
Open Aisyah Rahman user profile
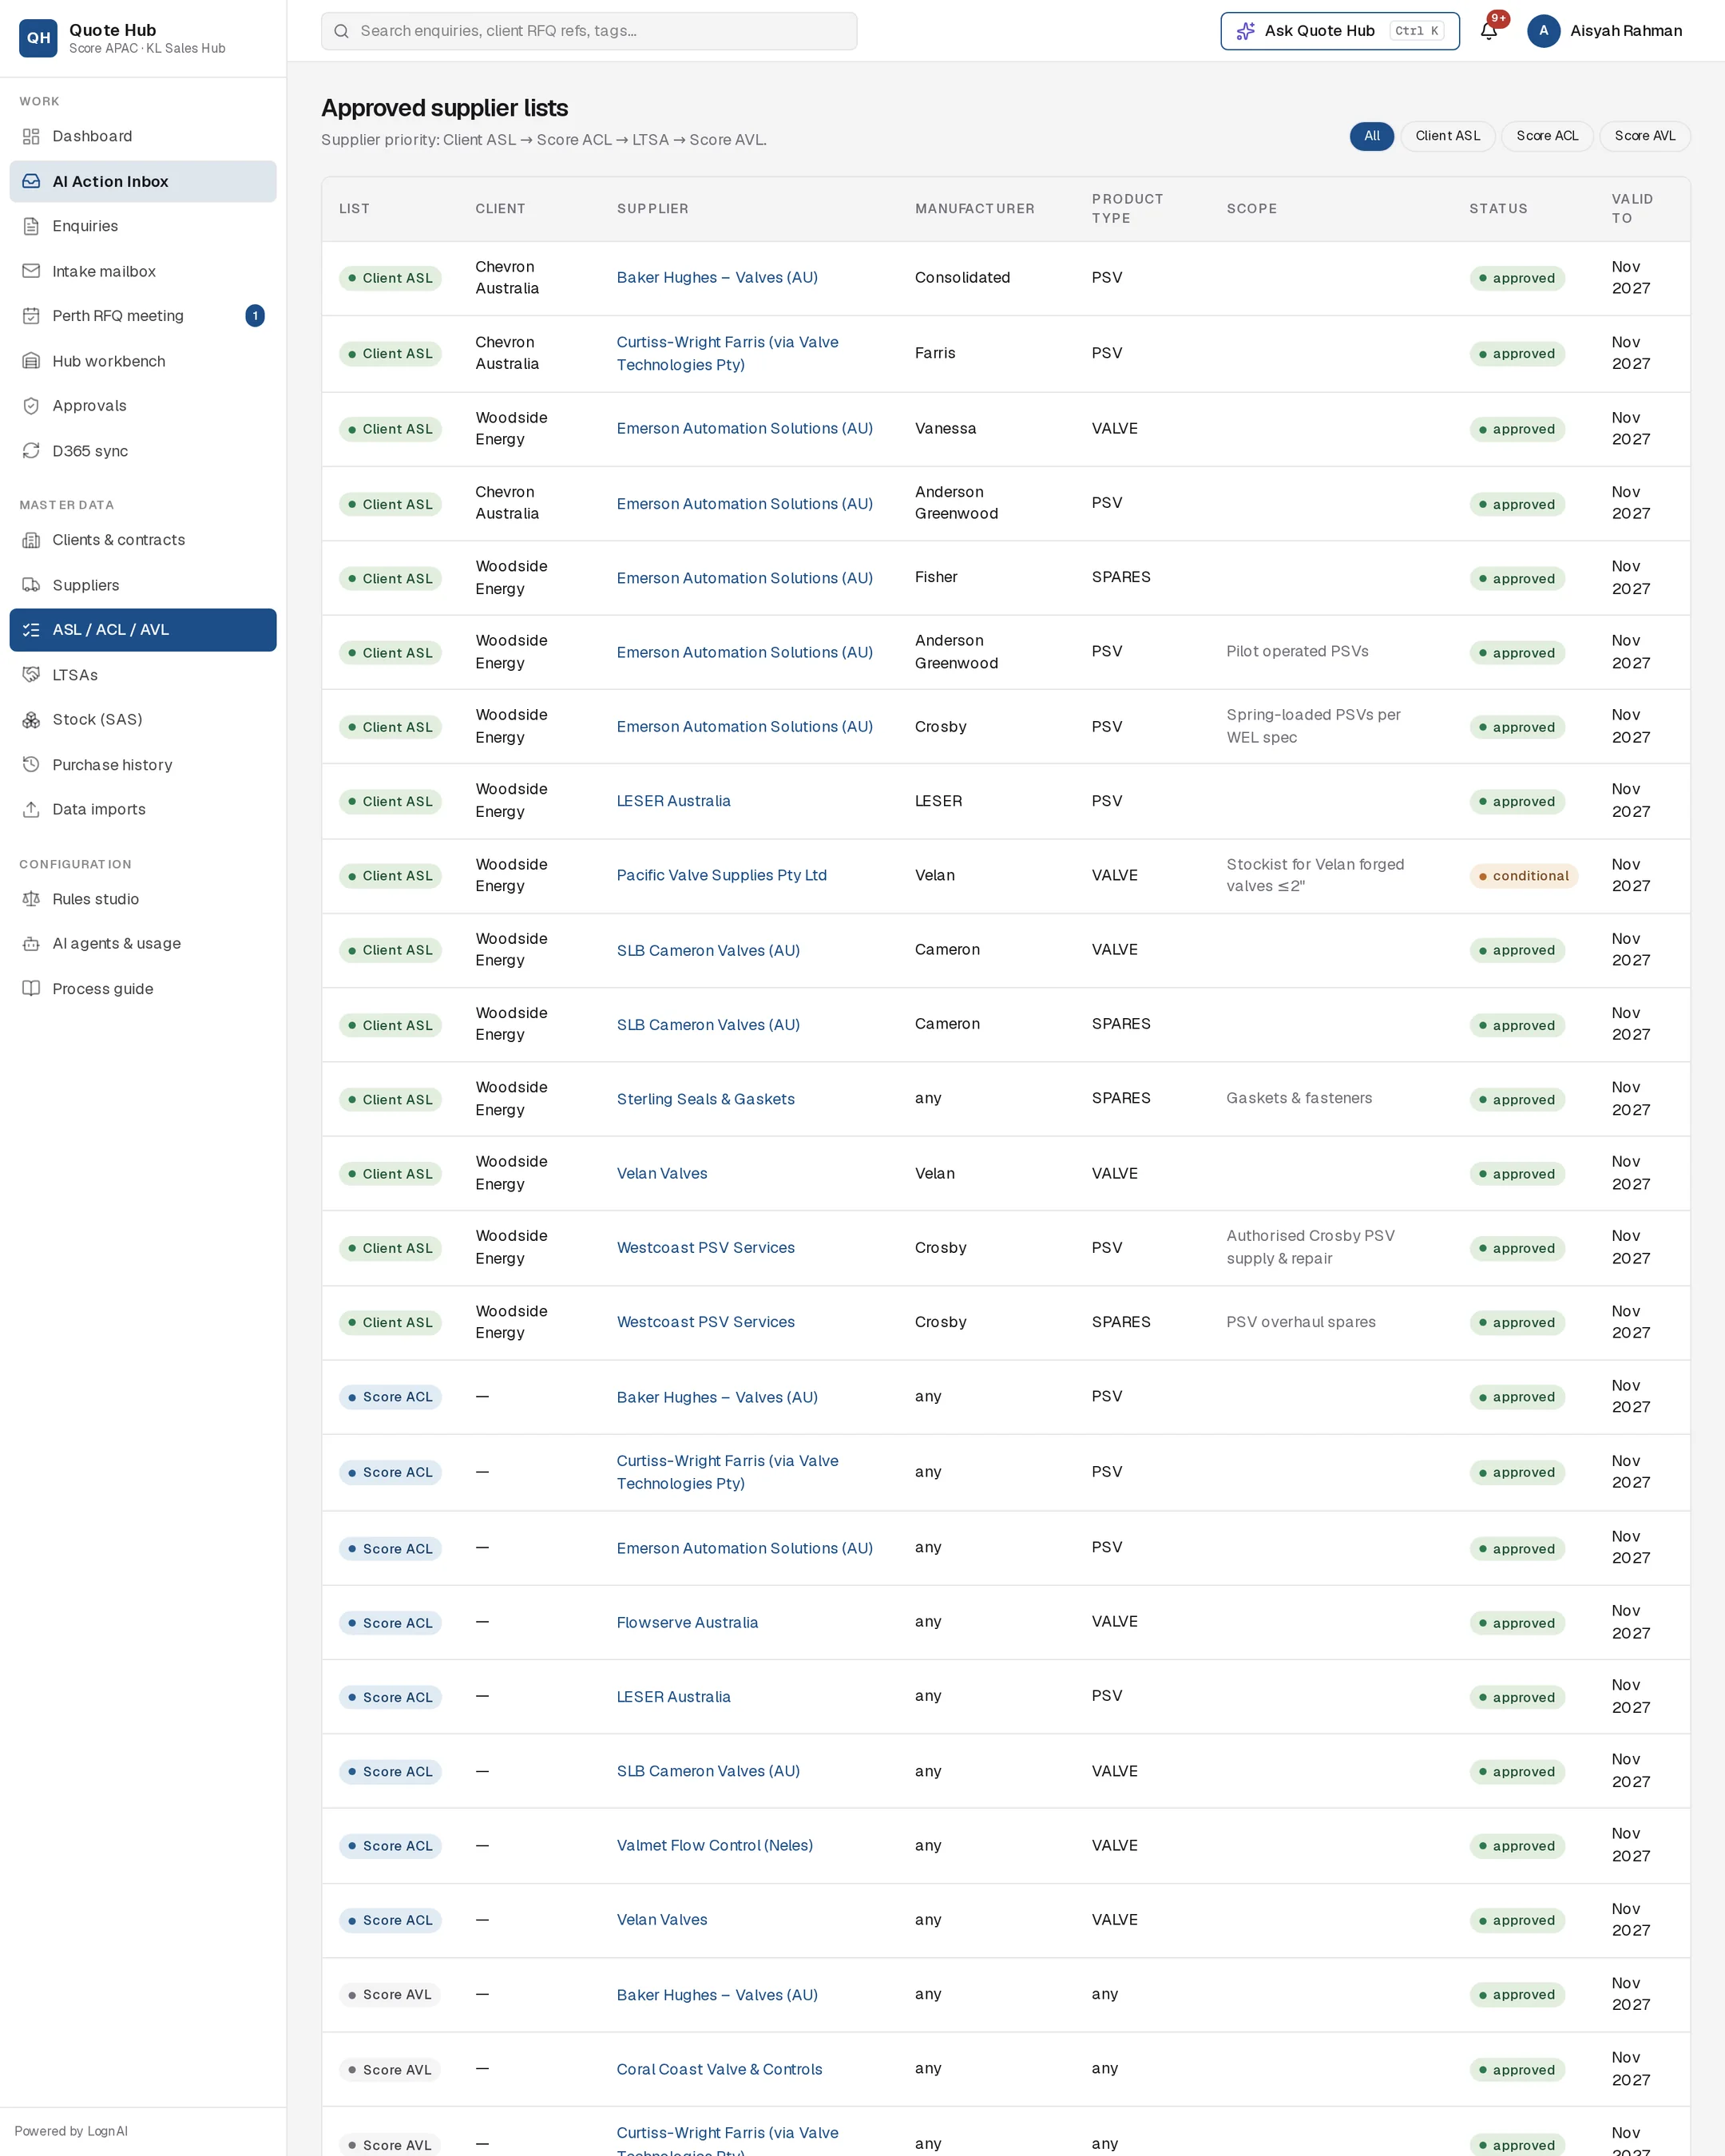click(x=1605, y=31)
